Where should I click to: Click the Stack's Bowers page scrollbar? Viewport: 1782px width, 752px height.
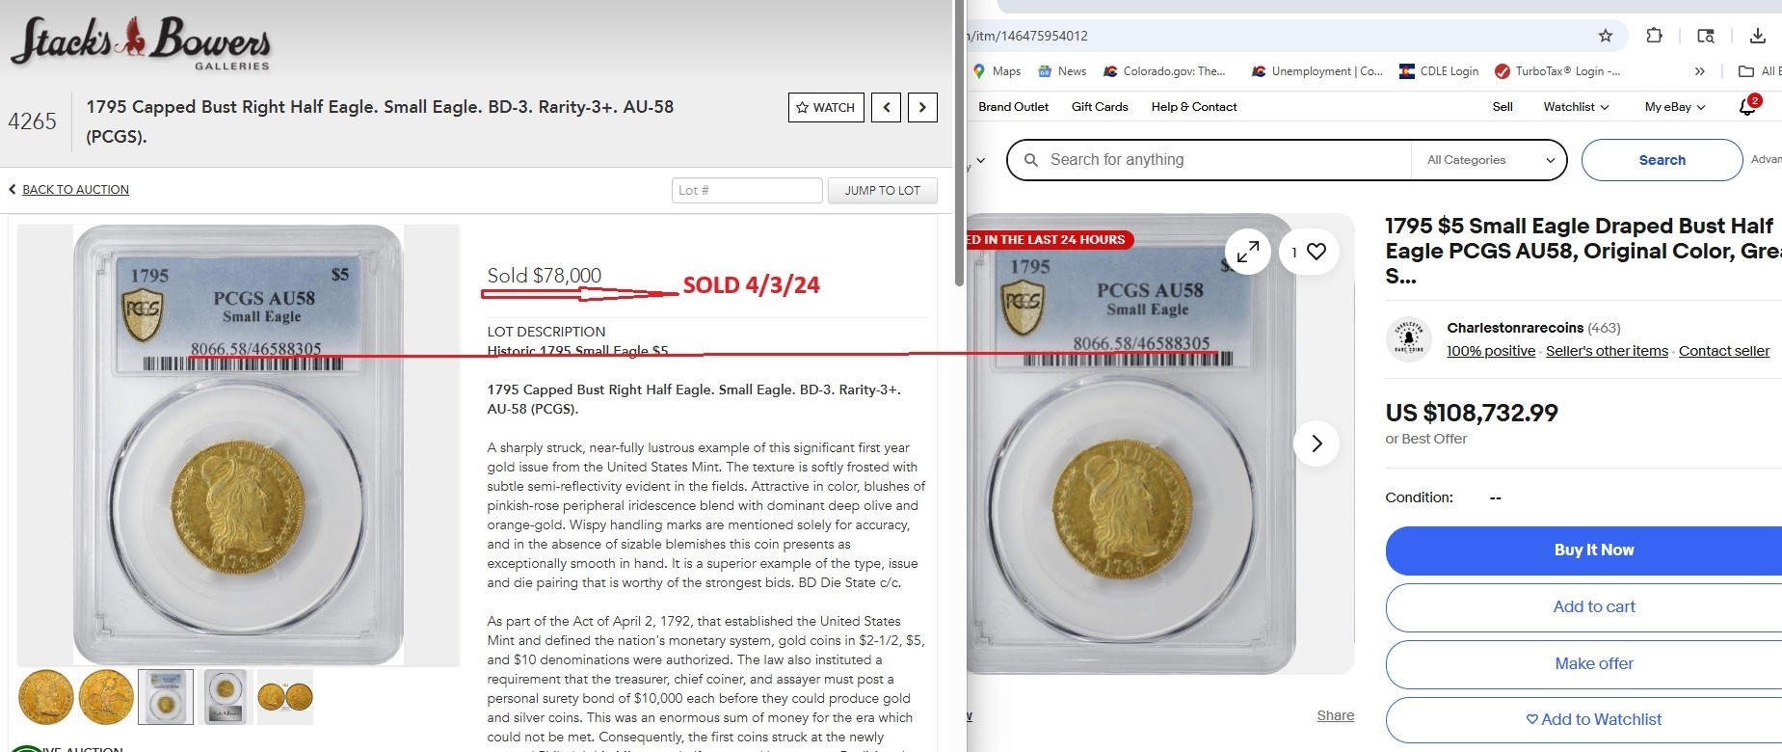point(959,143)
